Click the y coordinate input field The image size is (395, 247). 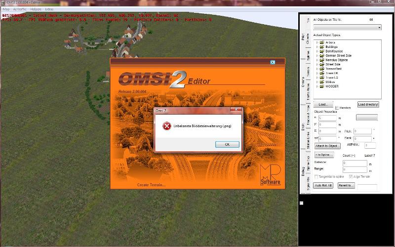pyautogui.click(x=327, y=124)
